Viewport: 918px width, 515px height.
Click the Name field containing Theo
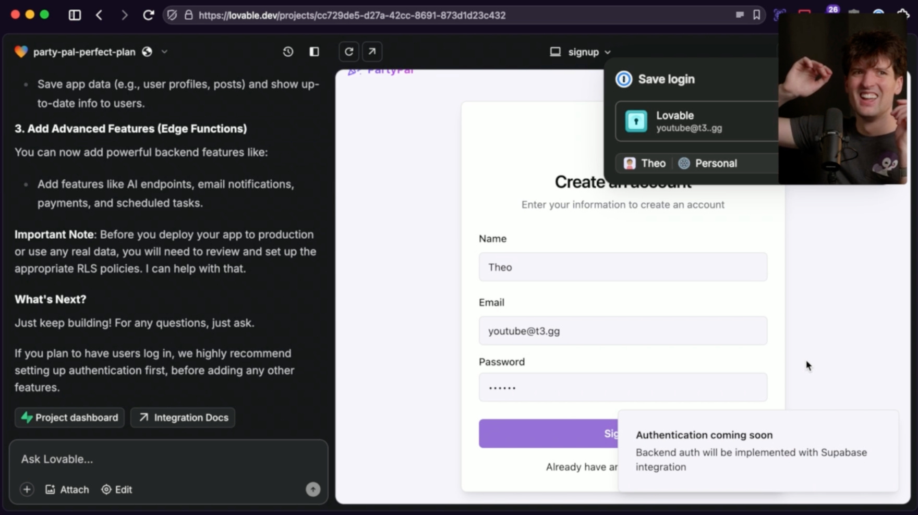pyautogui.click(x=623, y=267)
